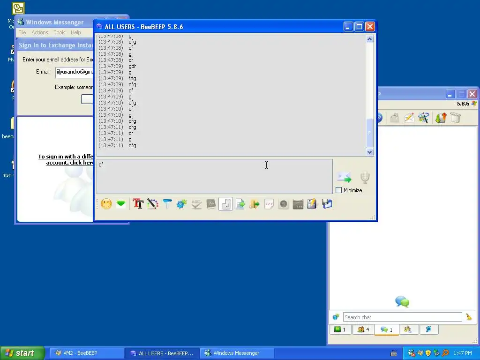
Task: Click the blue floppy save chat icon
Action: click(327, 204)
